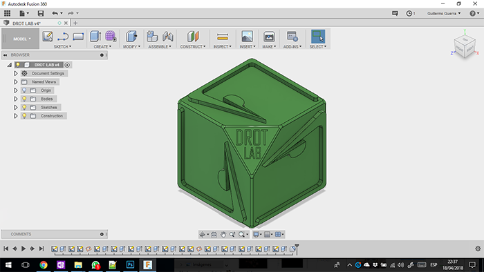Select the New Component tool
484x272 pixels.
pos(152,37)
